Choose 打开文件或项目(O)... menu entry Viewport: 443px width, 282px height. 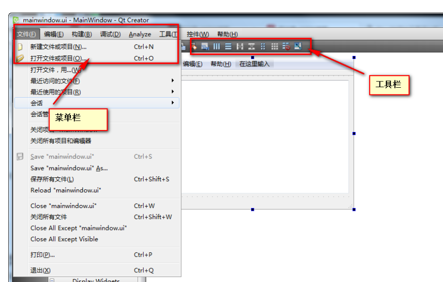click(x=97, y=58)
